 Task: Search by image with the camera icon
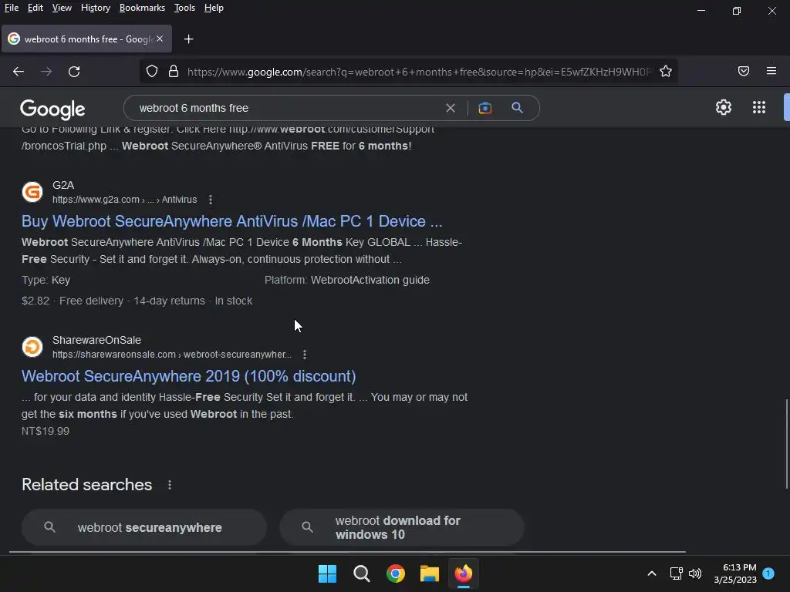point(484,108)
